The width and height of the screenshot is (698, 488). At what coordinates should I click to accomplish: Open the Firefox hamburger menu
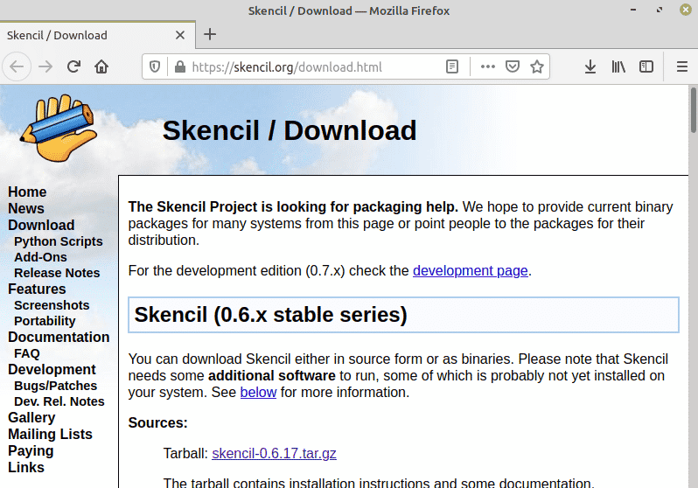(x=682, y=66)
